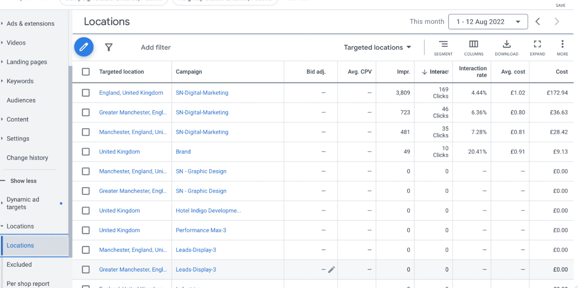
Task: Open the More options menu
Action: (562, 48)
